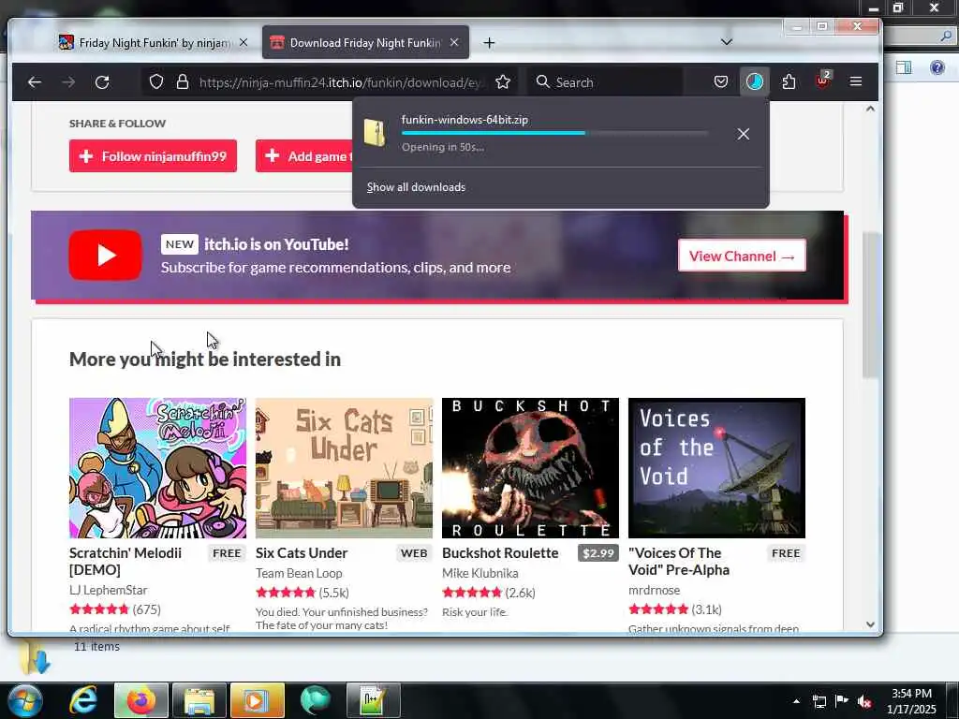Expand the list all tabs dropdown

click(x=727, y=42)
